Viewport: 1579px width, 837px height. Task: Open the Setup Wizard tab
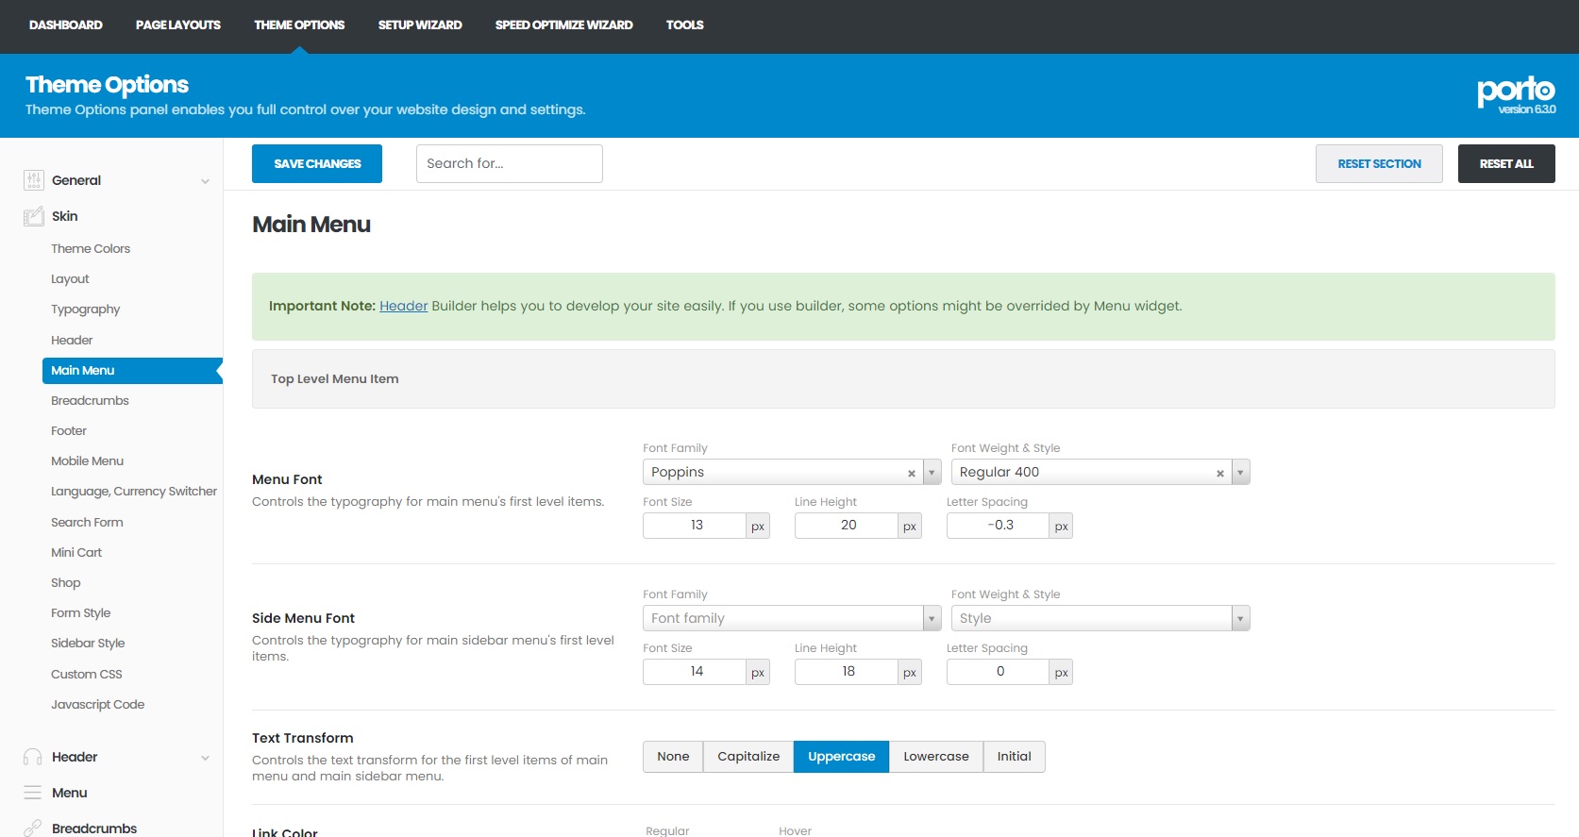pos(420,25)
